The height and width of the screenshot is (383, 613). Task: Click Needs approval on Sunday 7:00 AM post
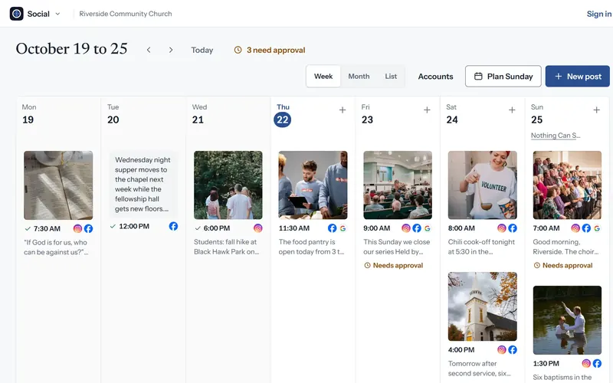click(563, 265)
